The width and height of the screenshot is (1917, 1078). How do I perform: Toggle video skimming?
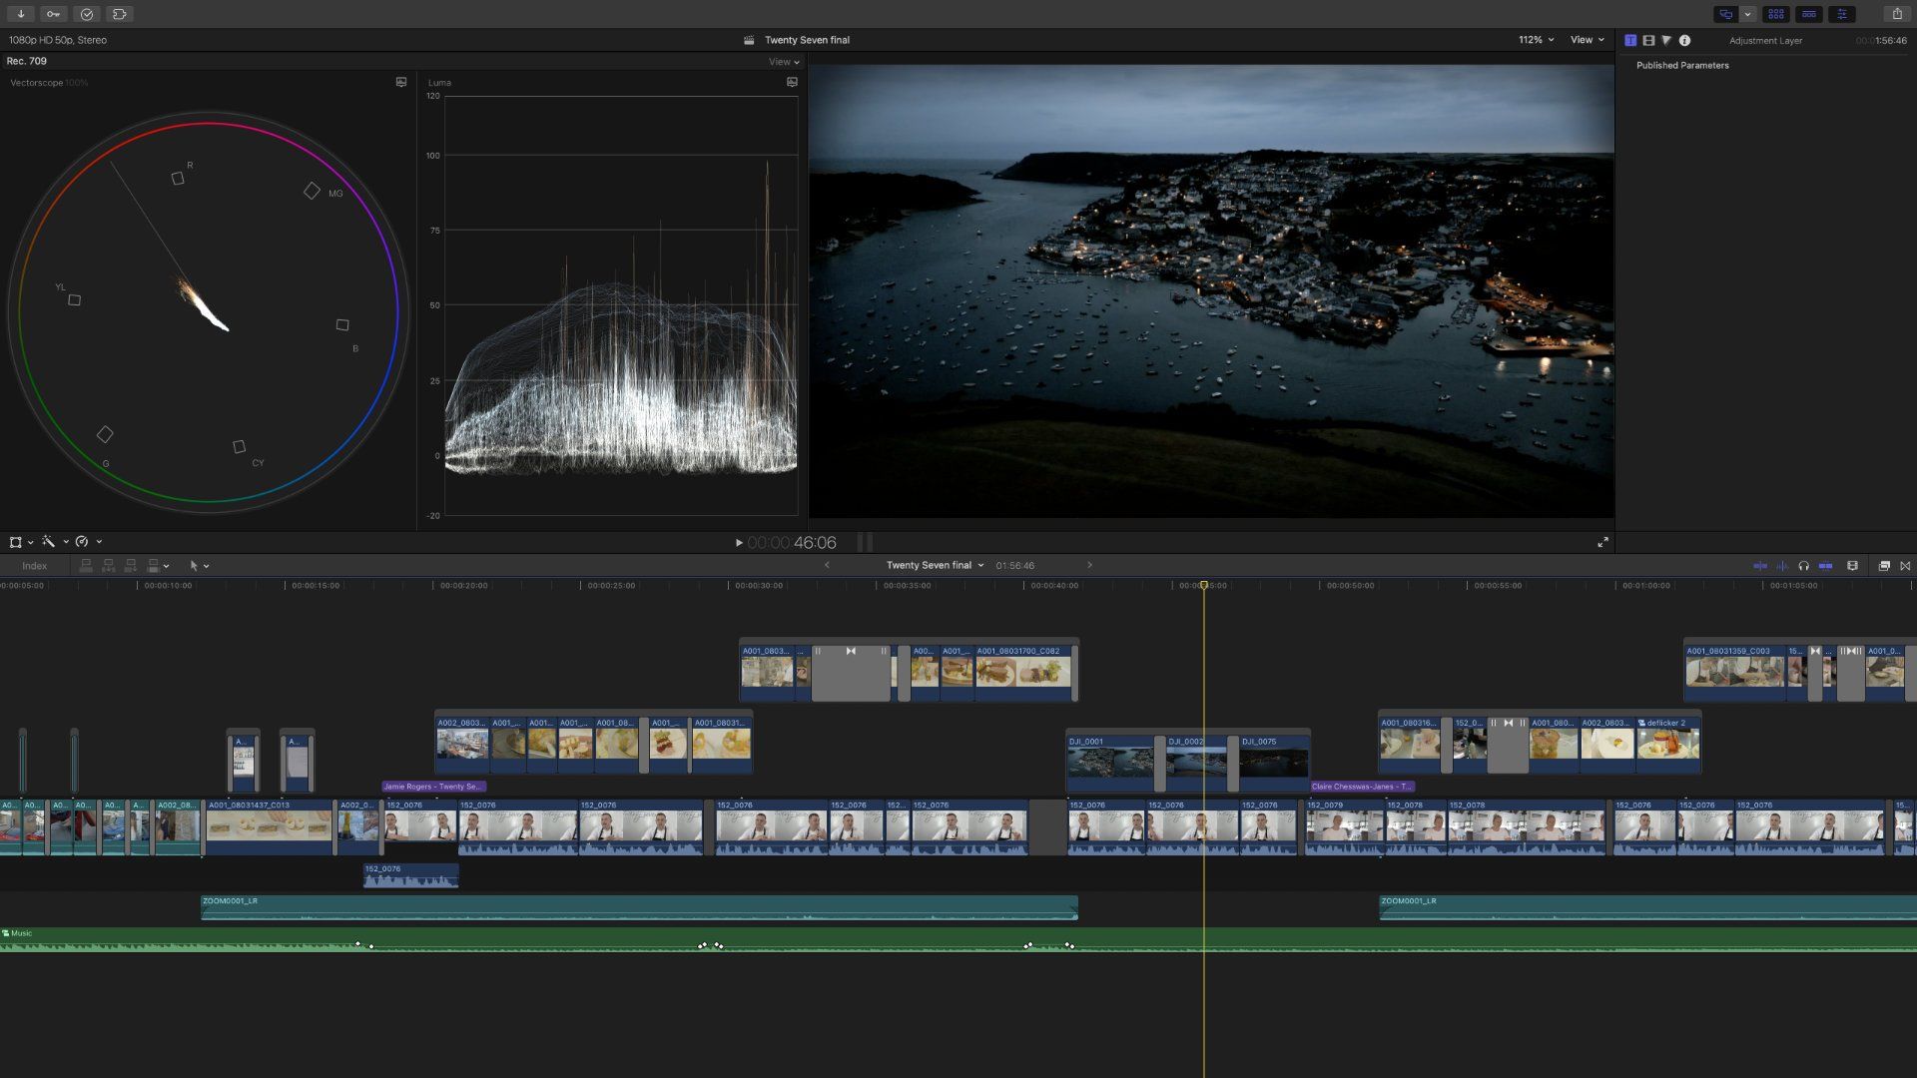(x=1760, y=565)
